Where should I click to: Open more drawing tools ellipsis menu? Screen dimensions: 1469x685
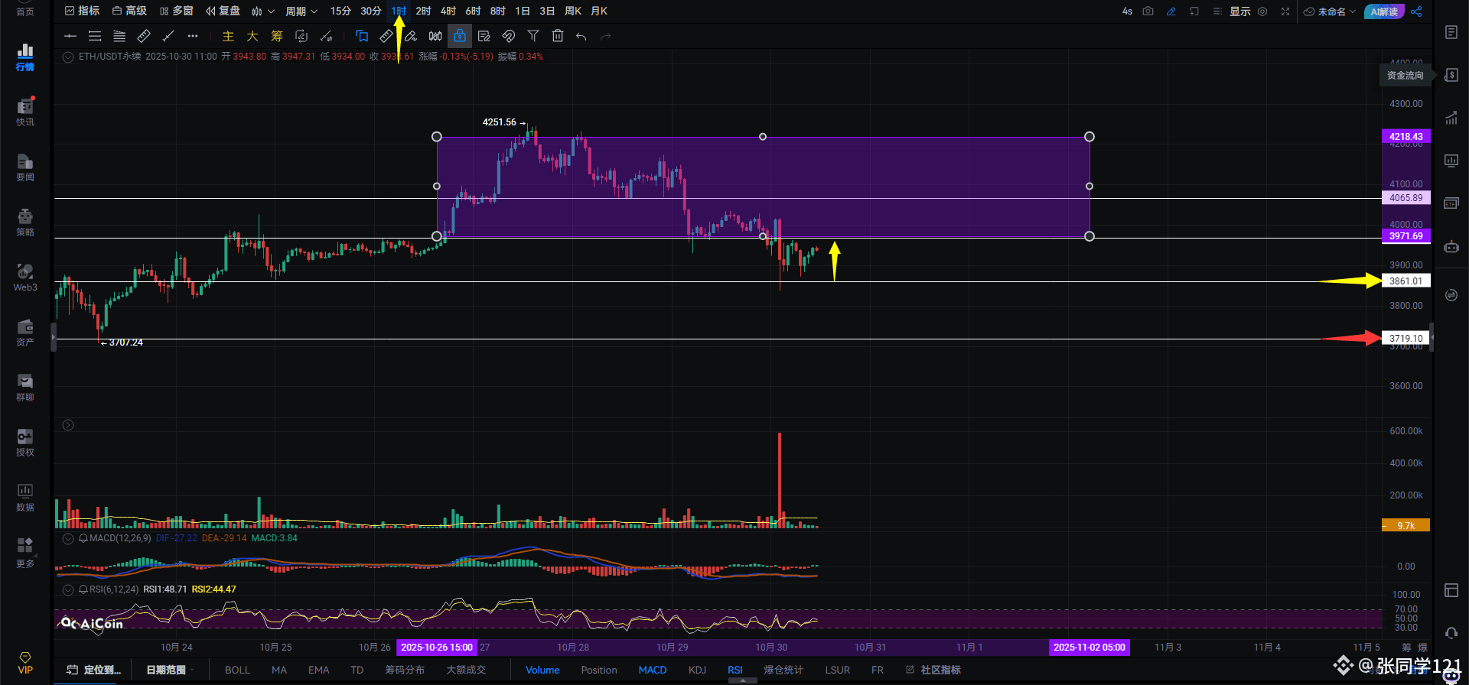point(193,36)
